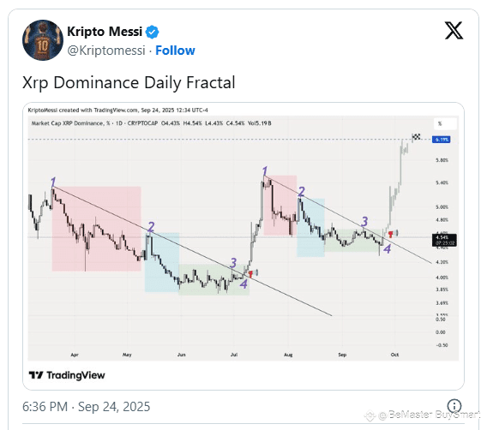Click the blue 6.19% price label
487x430 pixels.
coord(441,140)
